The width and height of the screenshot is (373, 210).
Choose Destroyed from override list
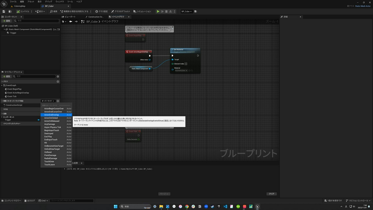click(56, 133)
